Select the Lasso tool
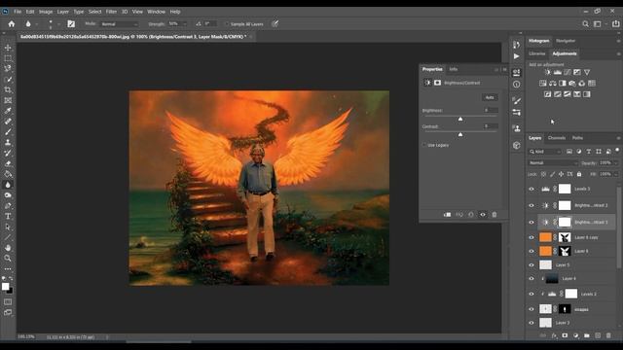 (x=8, y=69)
